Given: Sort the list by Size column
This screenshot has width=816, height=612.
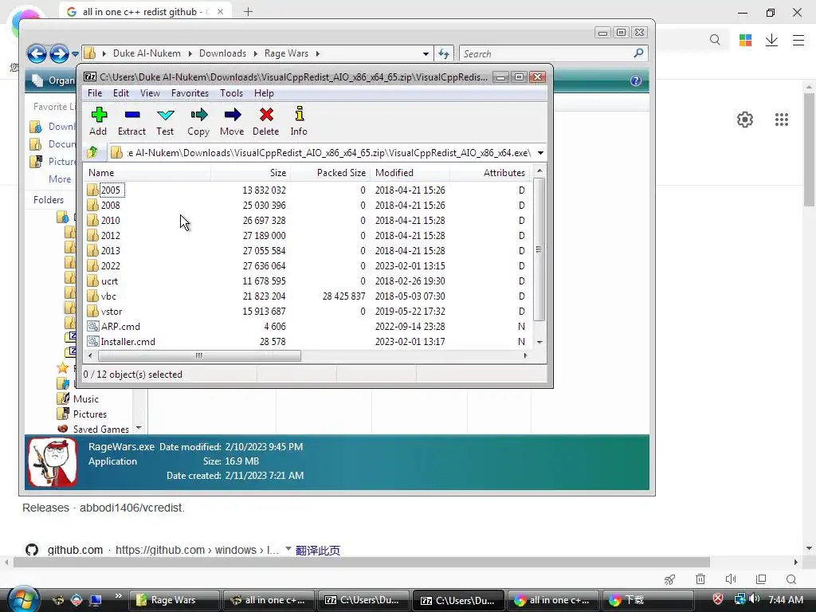Looking at the screenshot, I should [x=250, y=173].
